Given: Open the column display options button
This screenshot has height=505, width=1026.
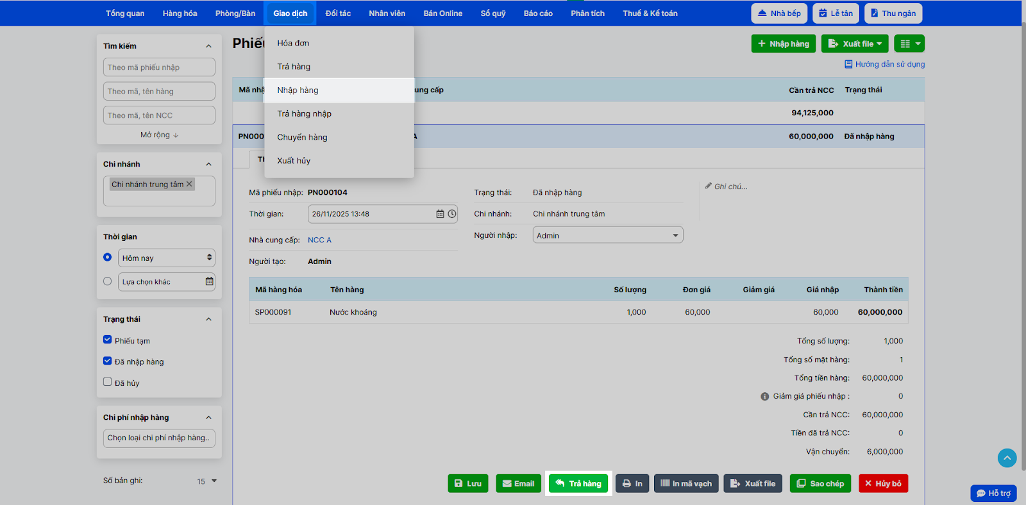Looking at the screenshot, I should [909, 44].
